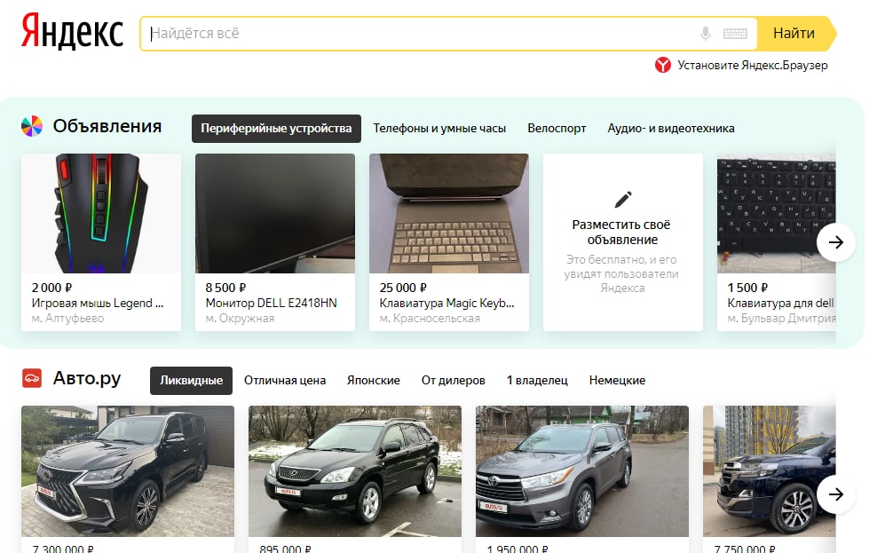
Task: Click the 8 500 ₽ price
Action: coord(225,288)
